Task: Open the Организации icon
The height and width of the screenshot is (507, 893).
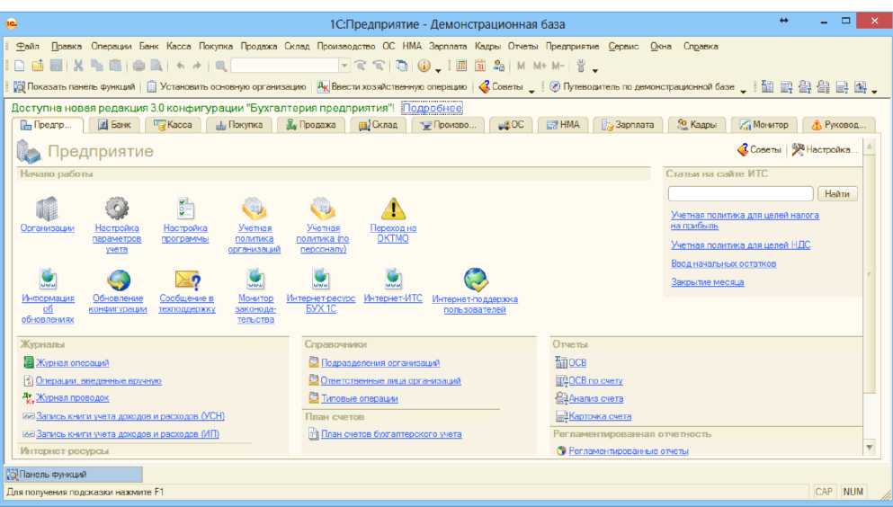Action: click(x=48, y=209)
